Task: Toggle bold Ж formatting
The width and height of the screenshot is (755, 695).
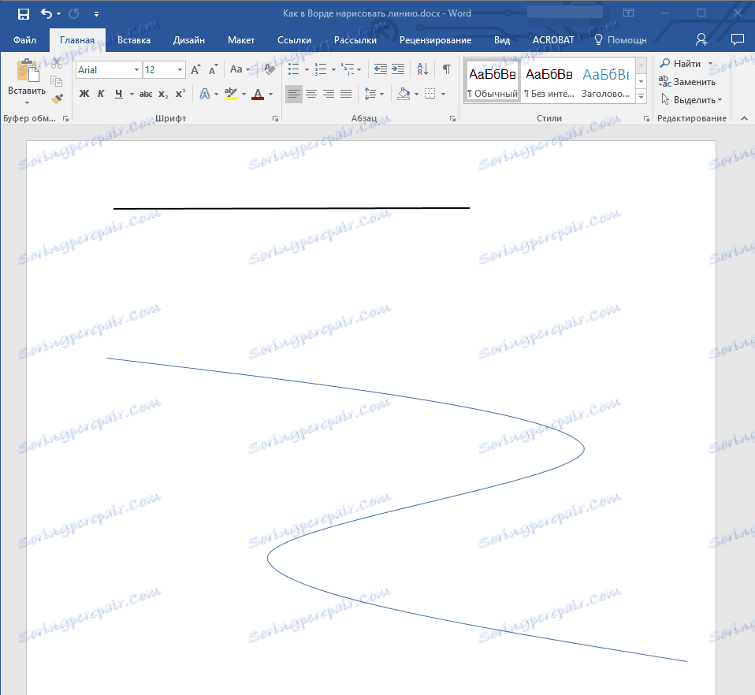Action: [x=84, y=94]
